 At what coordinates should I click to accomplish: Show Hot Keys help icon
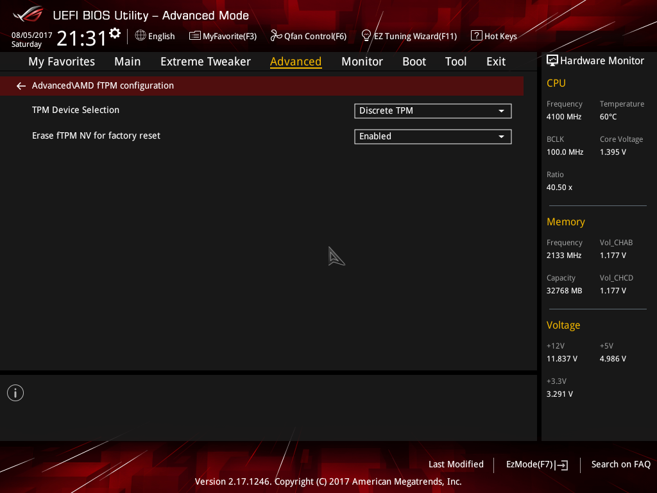click(x=476, y=36)
